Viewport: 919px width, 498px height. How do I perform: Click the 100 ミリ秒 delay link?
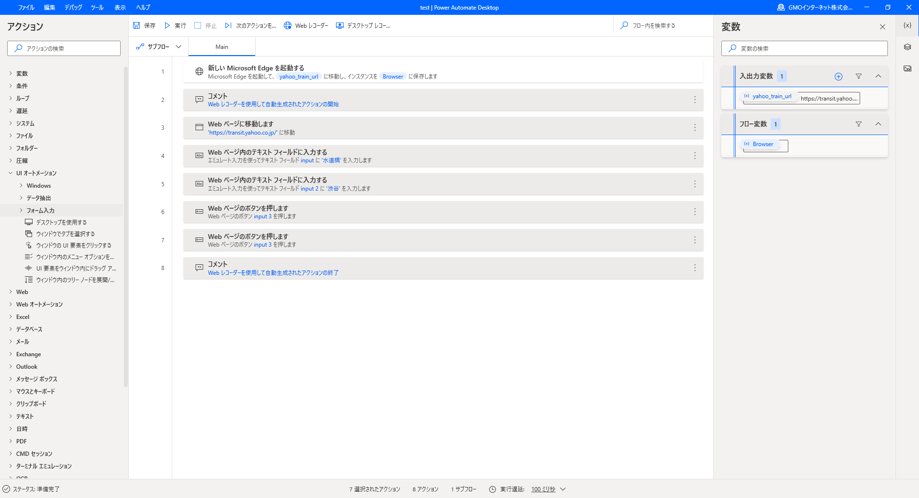pyautogui.click(x=543, y=489)
